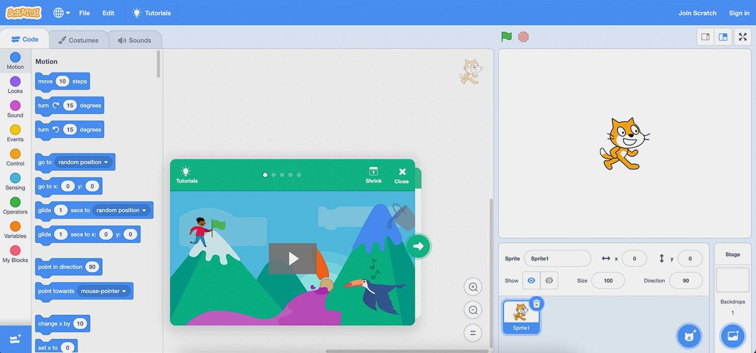756x353 pixels.
Task: Click the sprite Size field
Action: click(x=608, y=280)
